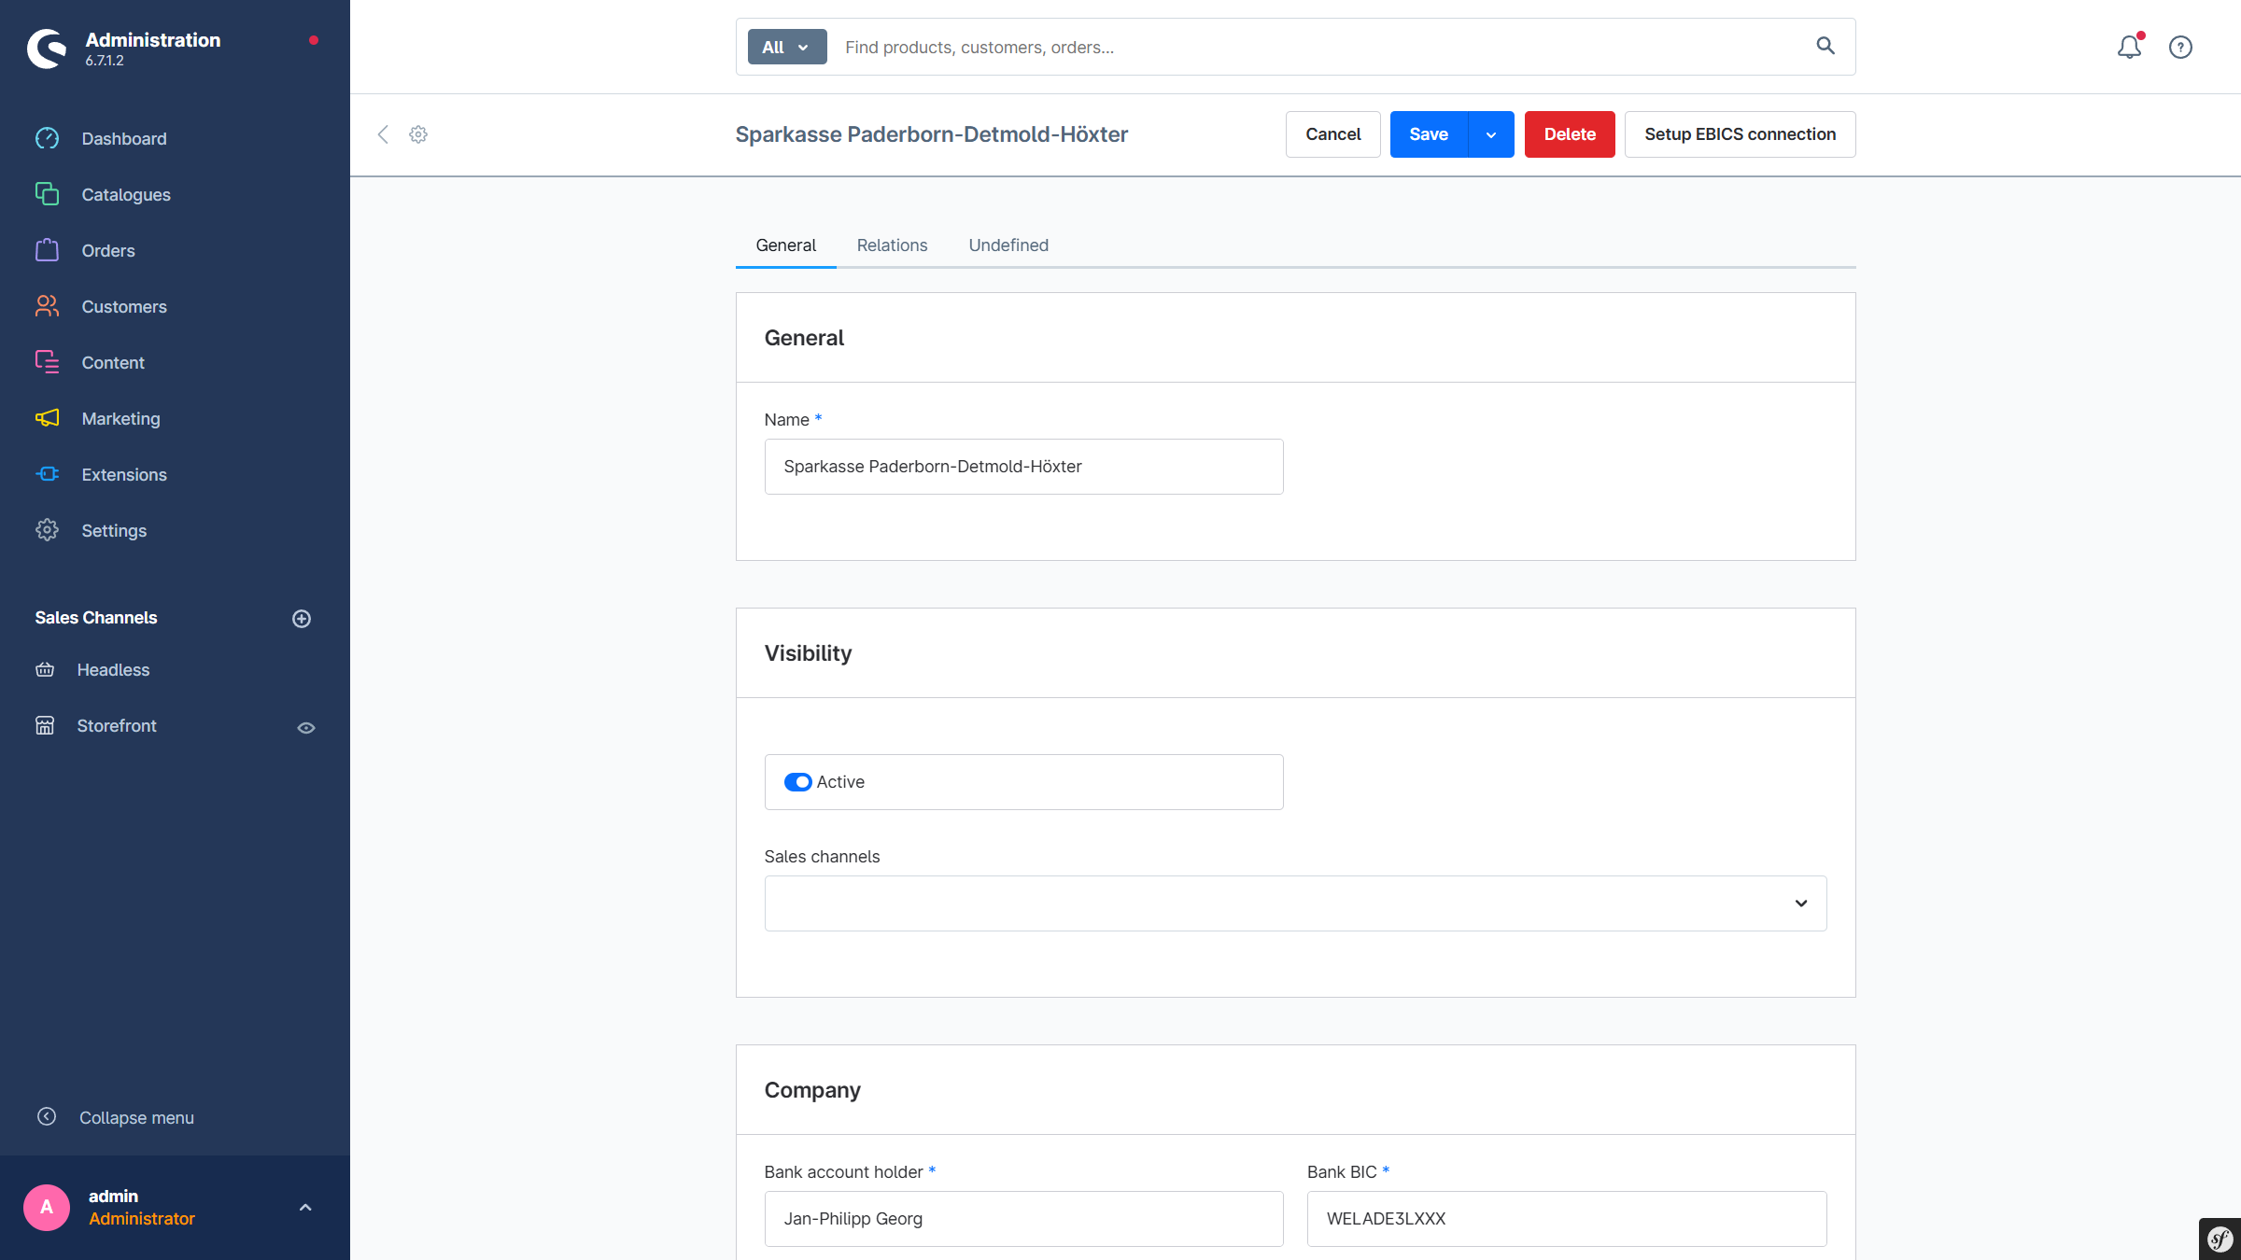Click the notifications bell icon

(2128, 47)
